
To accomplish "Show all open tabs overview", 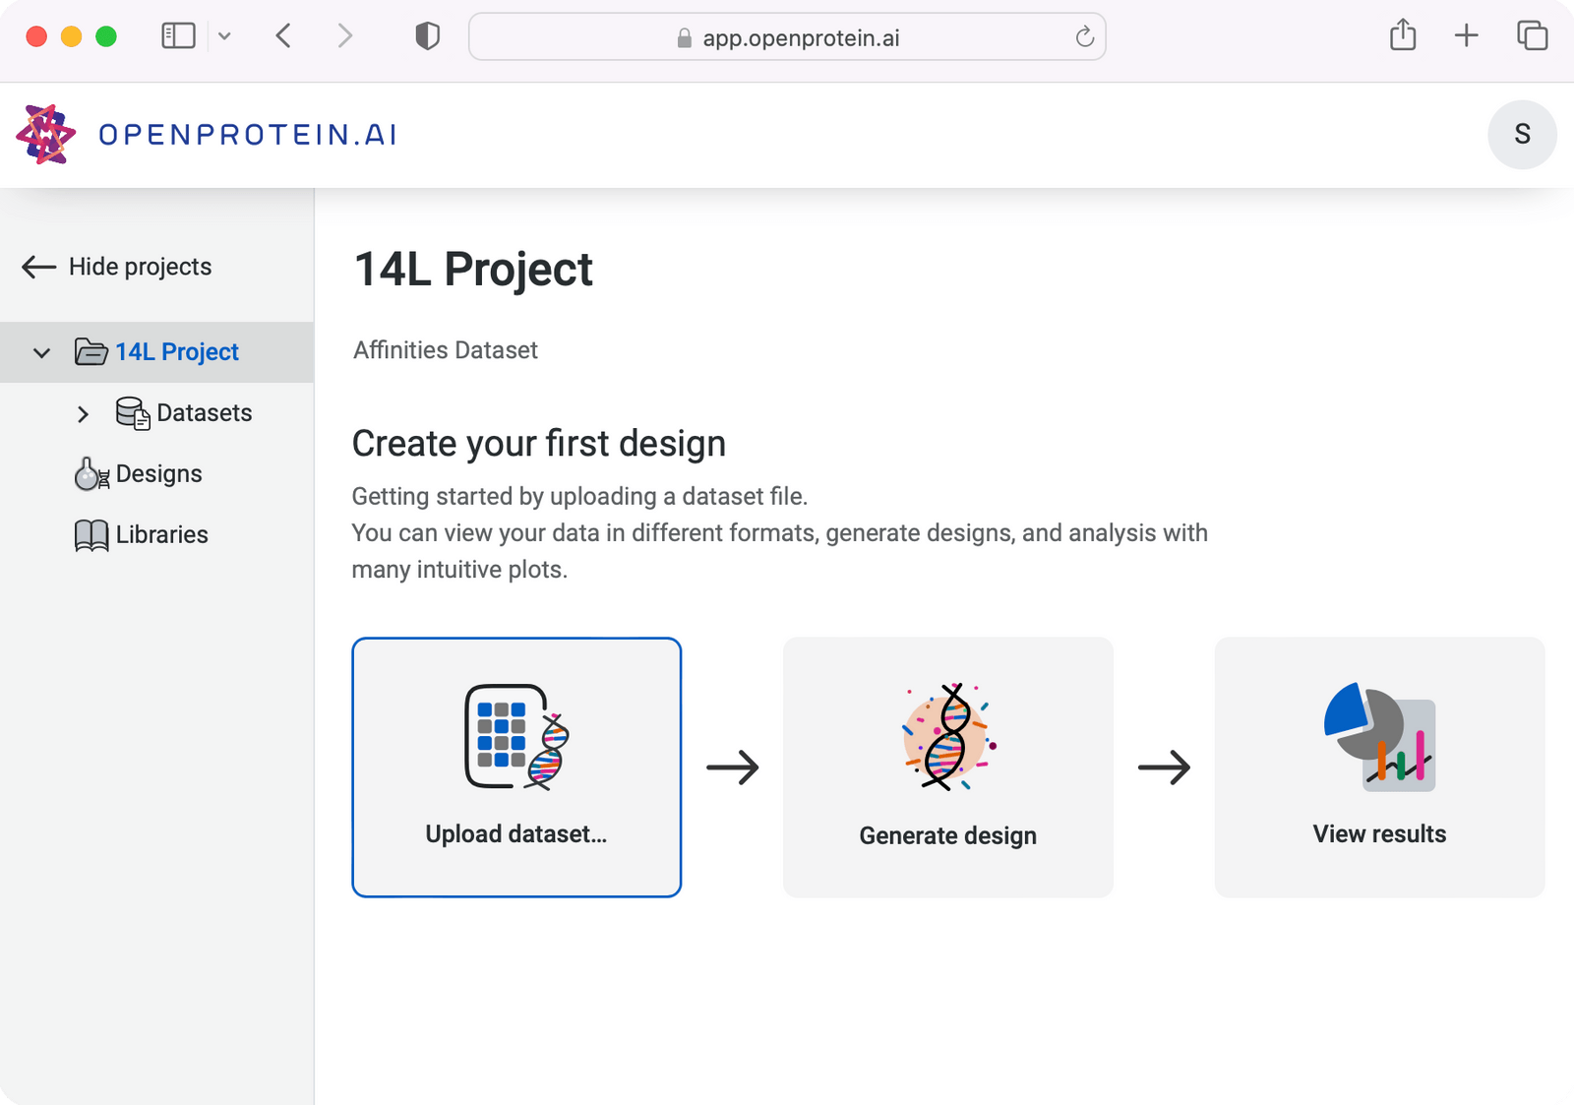I will 1531,35.
